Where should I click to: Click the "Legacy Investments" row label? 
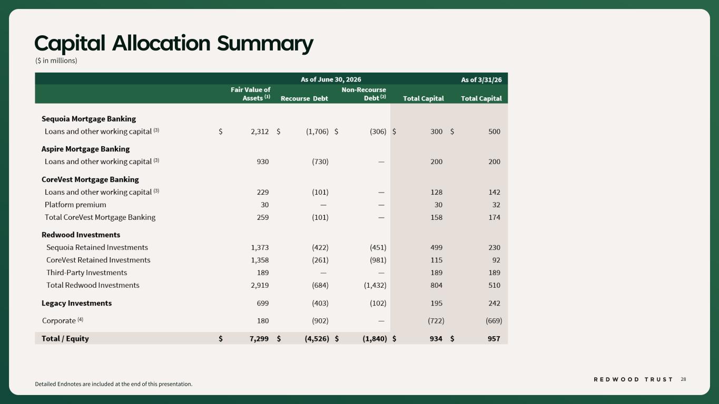pyautogui.click(x=77, y=303)
